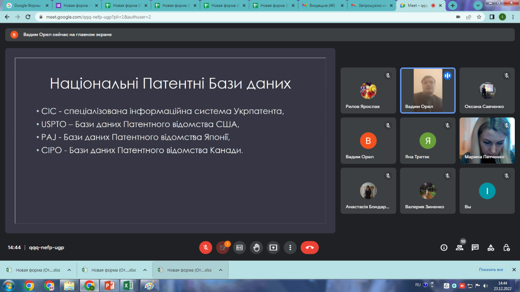Click the Present now screen share icon
The image size is (520, 292).
coord(273,247)
